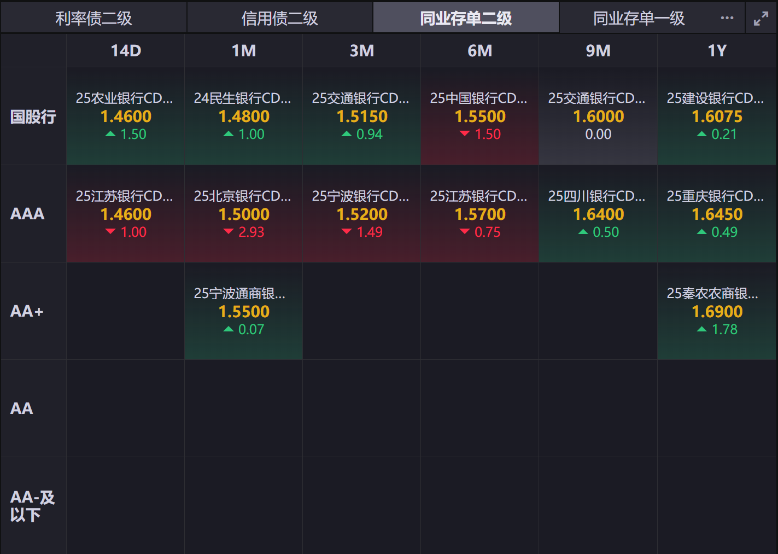Open the 同业存单一级 tab

pyautogui.click(x=639, y=18)
